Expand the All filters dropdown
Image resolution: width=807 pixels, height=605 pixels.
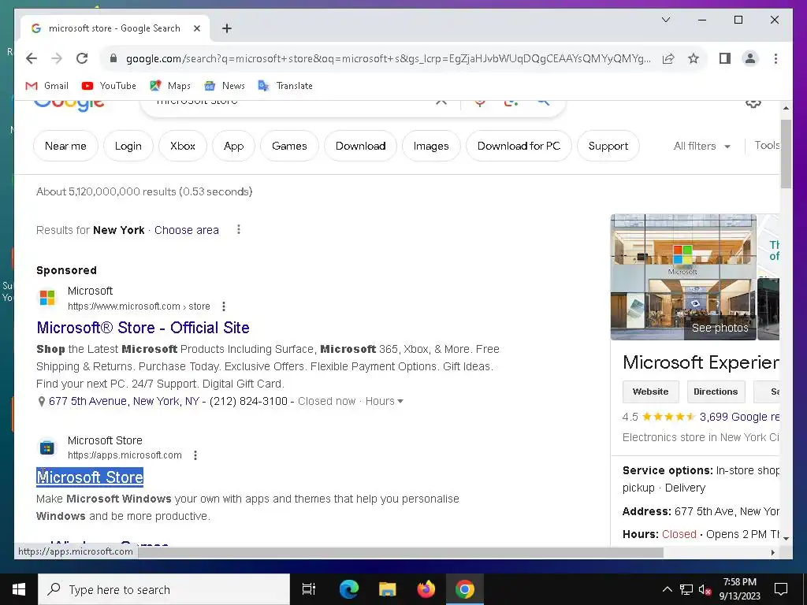(702, 146)
